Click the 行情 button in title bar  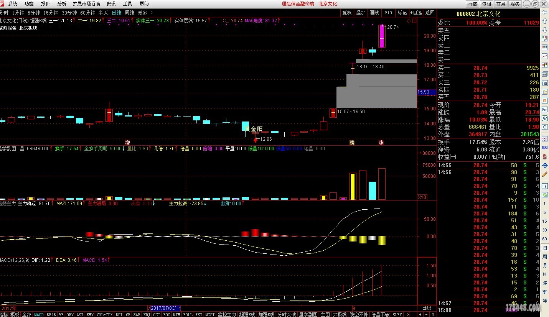pyautogui.click(x=472, y=4)
